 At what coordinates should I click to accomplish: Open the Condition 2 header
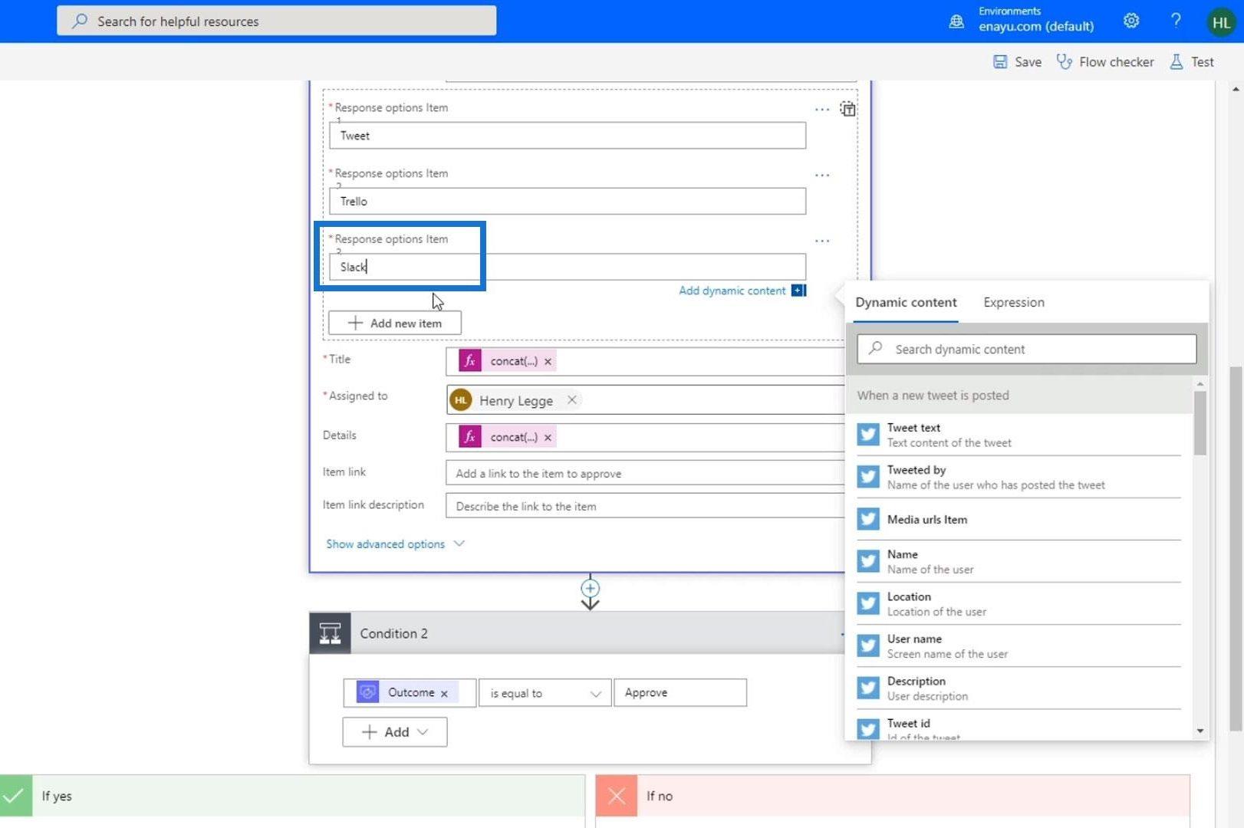tap(576, 633)
